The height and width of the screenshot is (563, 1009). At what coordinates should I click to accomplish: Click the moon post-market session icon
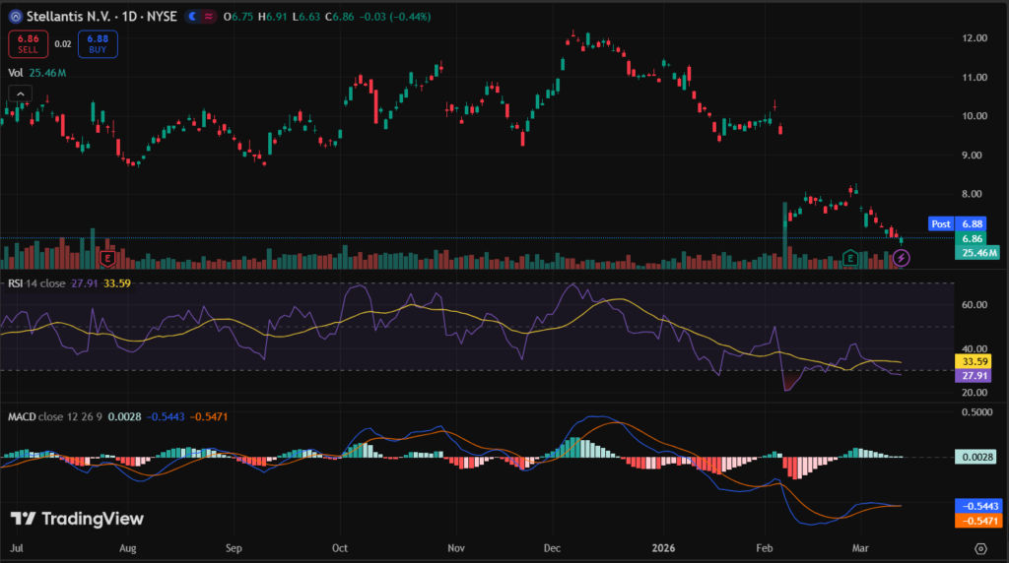point(194,17)
